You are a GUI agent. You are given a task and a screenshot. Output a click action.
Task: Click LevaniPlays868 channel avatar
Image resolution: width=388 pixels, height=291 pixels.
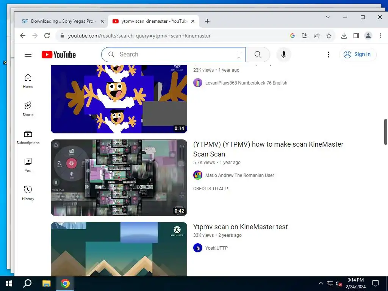(x=198, y=83)
